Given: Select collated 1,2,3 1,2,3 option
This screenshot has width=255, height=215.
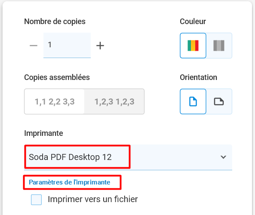Looking at the screenshot, I should (x=114, y=101).
